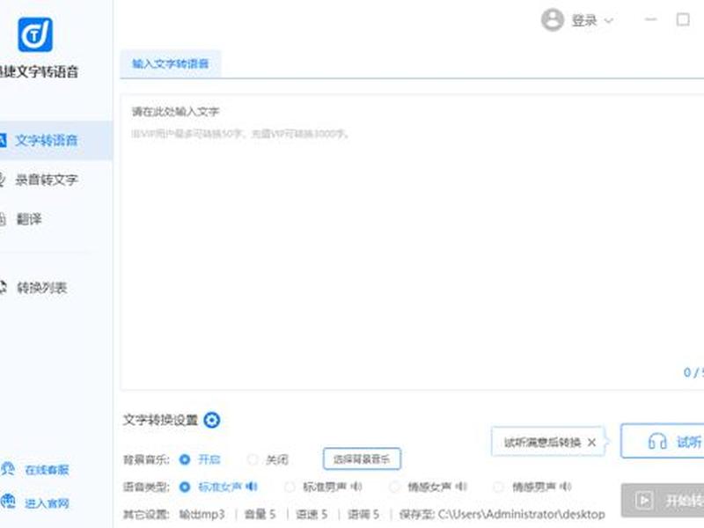This screenshot has width=704, height=528.
Task: Click the 音量 5 setting
Action: 260,514
